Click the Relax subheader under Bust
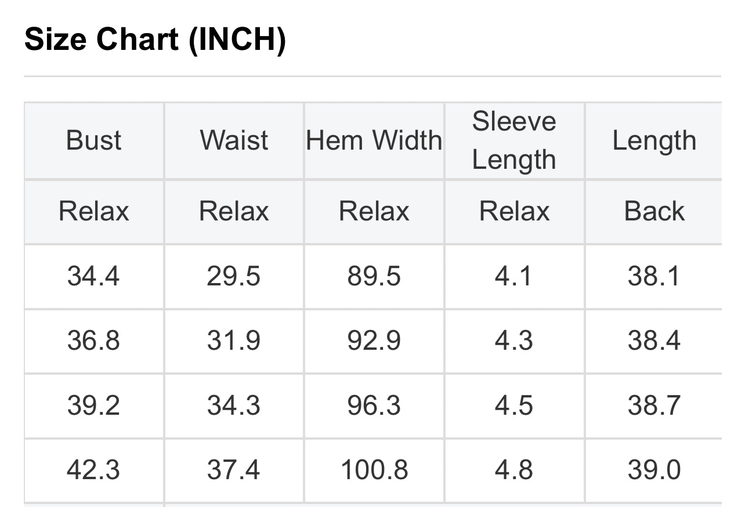The width and height of the screenshot is (745, 507). (94, 211)
